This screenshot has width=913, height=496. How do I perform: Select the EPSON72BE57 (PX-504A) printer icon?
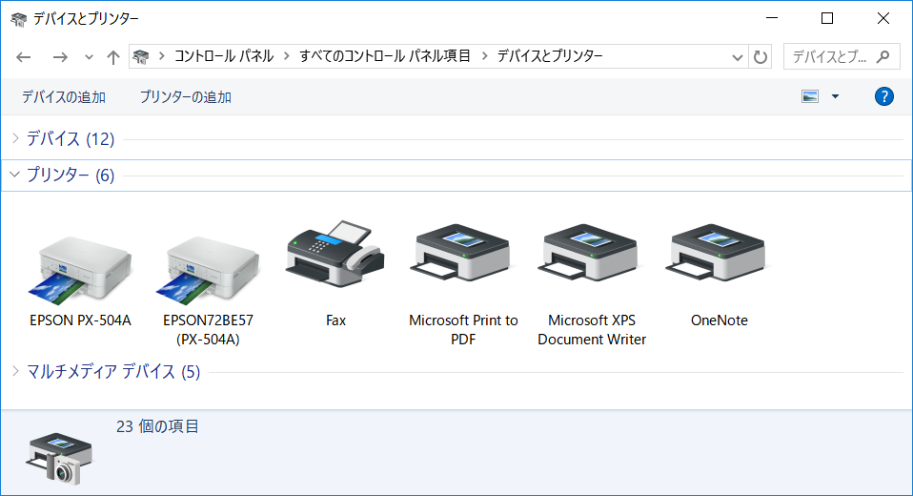(209, 264)
